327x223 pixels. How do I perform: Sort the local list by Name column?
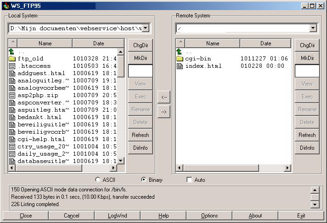pos(45,44)
